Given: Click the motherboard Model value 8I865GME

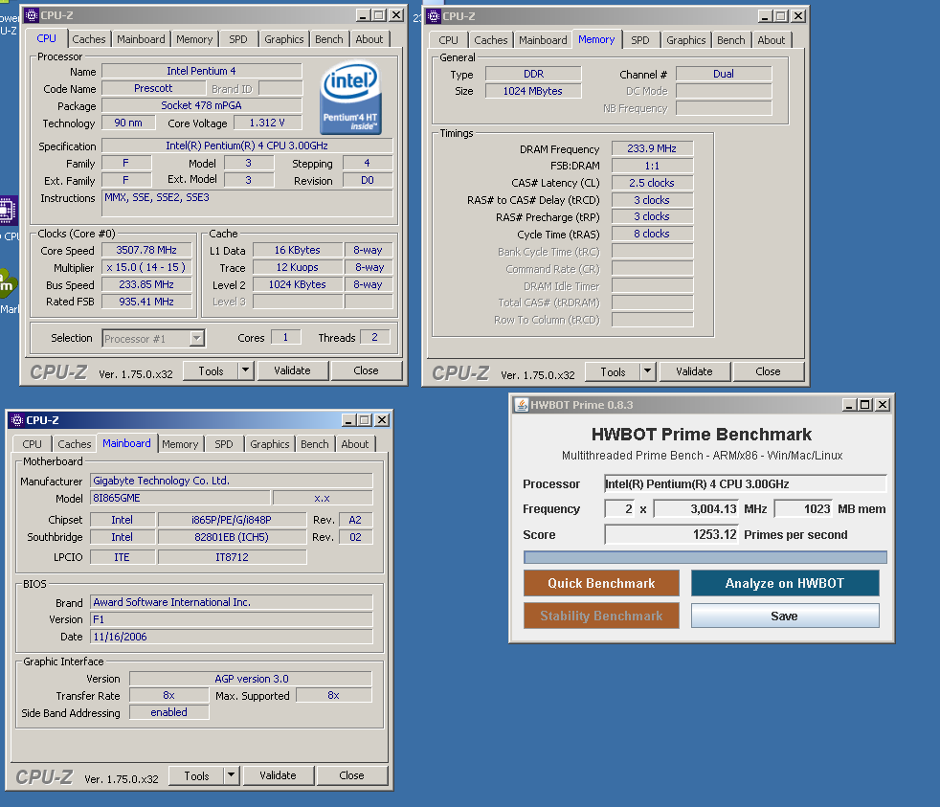Looking at the screenshot, I should [x=180, y=498].
